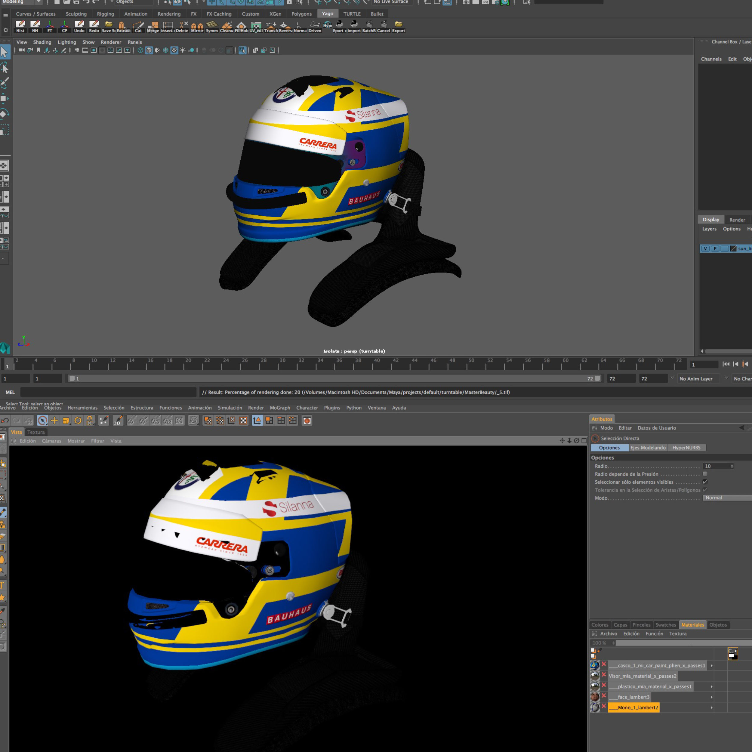Toggle red X on Mono_1_lambert2 material

coord(604,707)
